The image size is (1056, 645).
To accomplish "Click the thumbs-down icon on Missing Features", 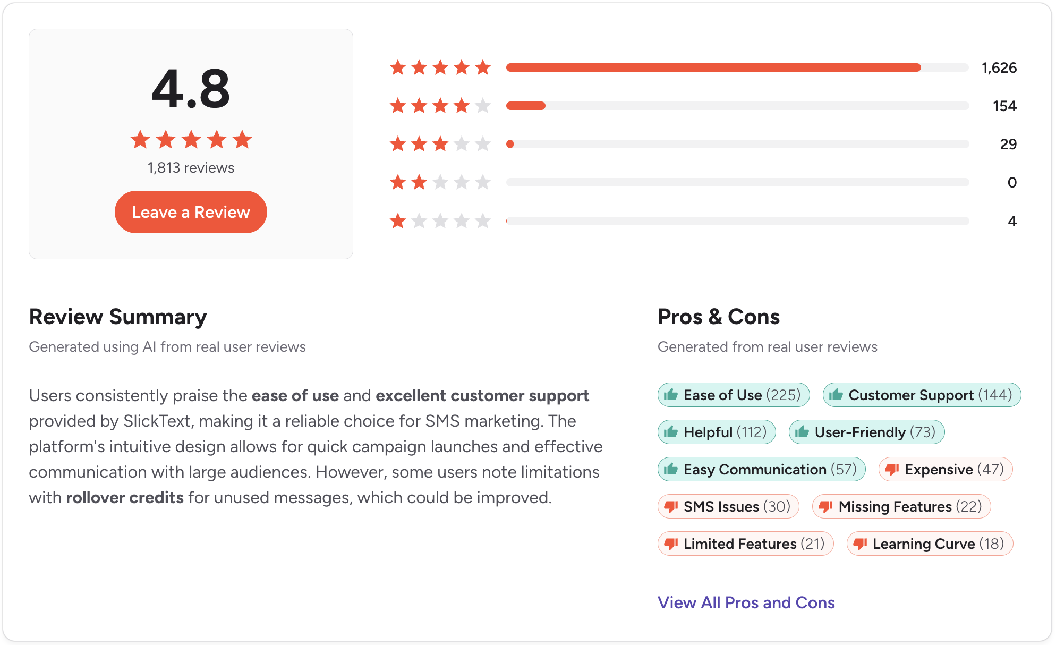I will tap(825, 506).
